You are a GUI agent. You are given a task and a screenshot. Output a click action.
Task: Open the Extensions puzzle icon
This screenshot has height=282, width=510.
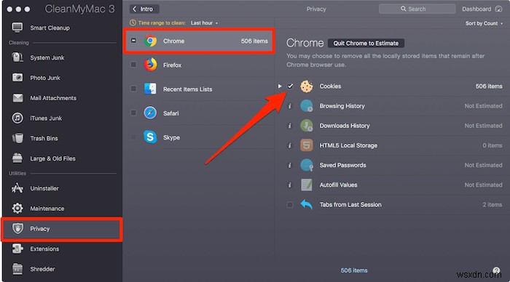(x=17, y=249)
